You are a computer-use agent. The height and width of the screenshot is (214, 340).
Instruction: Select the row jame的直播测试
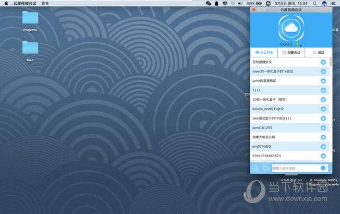[x=290, y=81]
